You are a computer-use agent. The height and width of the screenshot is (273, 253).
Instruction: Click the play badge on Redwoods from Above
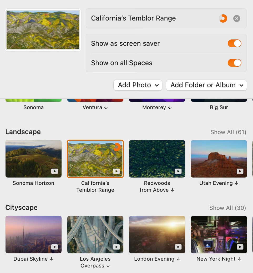click(178, 171)
